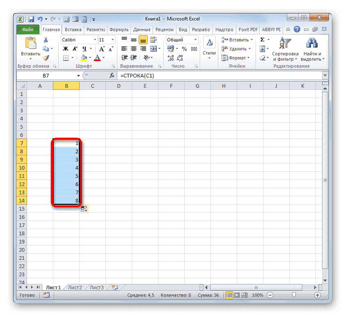The height and width of the screenshot is (316, 345).
Task: Select the Format Painter brush icon
Action: [x=46, y=58]
